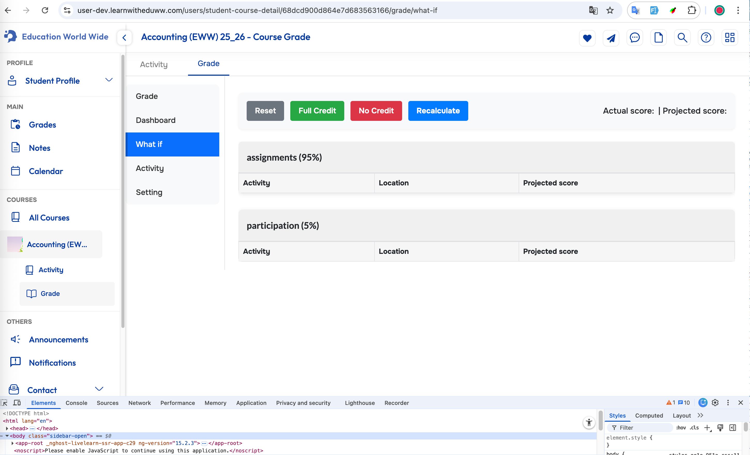
Task: Click the paper plane send icon
Action: click(x=611, y=38)
